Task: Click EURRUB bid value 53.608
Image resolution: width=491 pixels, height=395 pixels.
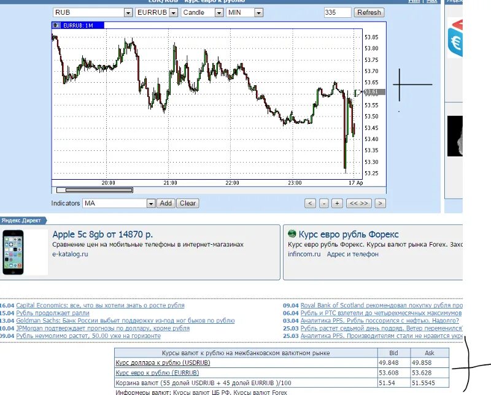Action: click(389, 373)
